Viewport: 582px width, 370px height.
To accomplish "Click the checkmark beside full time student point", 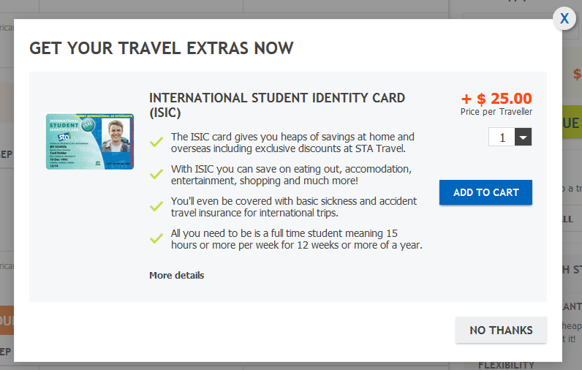I will click(x=156, y=238).
